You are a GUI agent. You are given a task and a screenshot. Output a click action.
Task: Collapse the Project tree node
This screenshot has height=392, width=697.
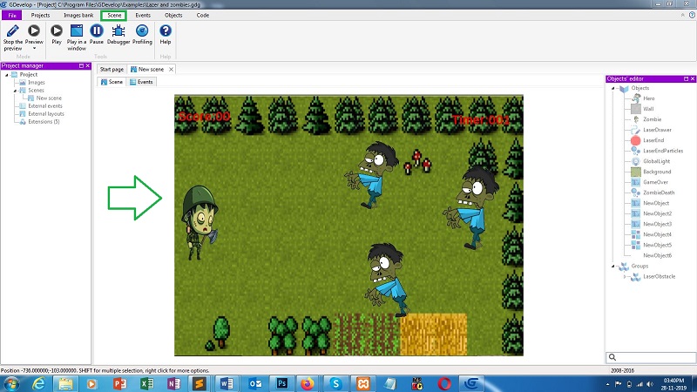(7, 75)
